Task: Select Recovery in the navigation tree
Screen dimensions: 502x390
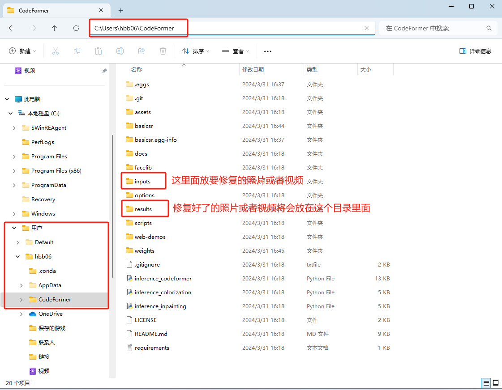Action: click(43, 199)
